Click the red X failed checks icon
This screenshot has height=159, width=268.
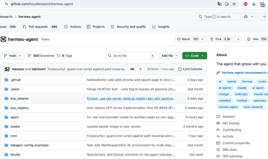pyautogui.click(x=140, y=69)
